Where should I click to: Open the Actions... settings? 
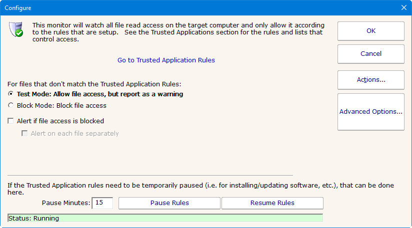click(370, 80)
